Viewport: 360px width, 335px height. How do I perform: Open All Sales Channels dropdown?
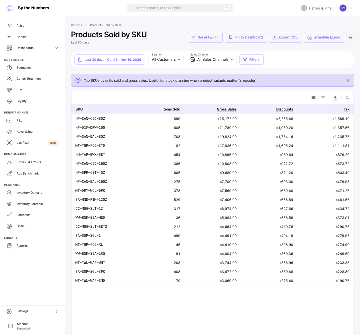tap(211, 59)
